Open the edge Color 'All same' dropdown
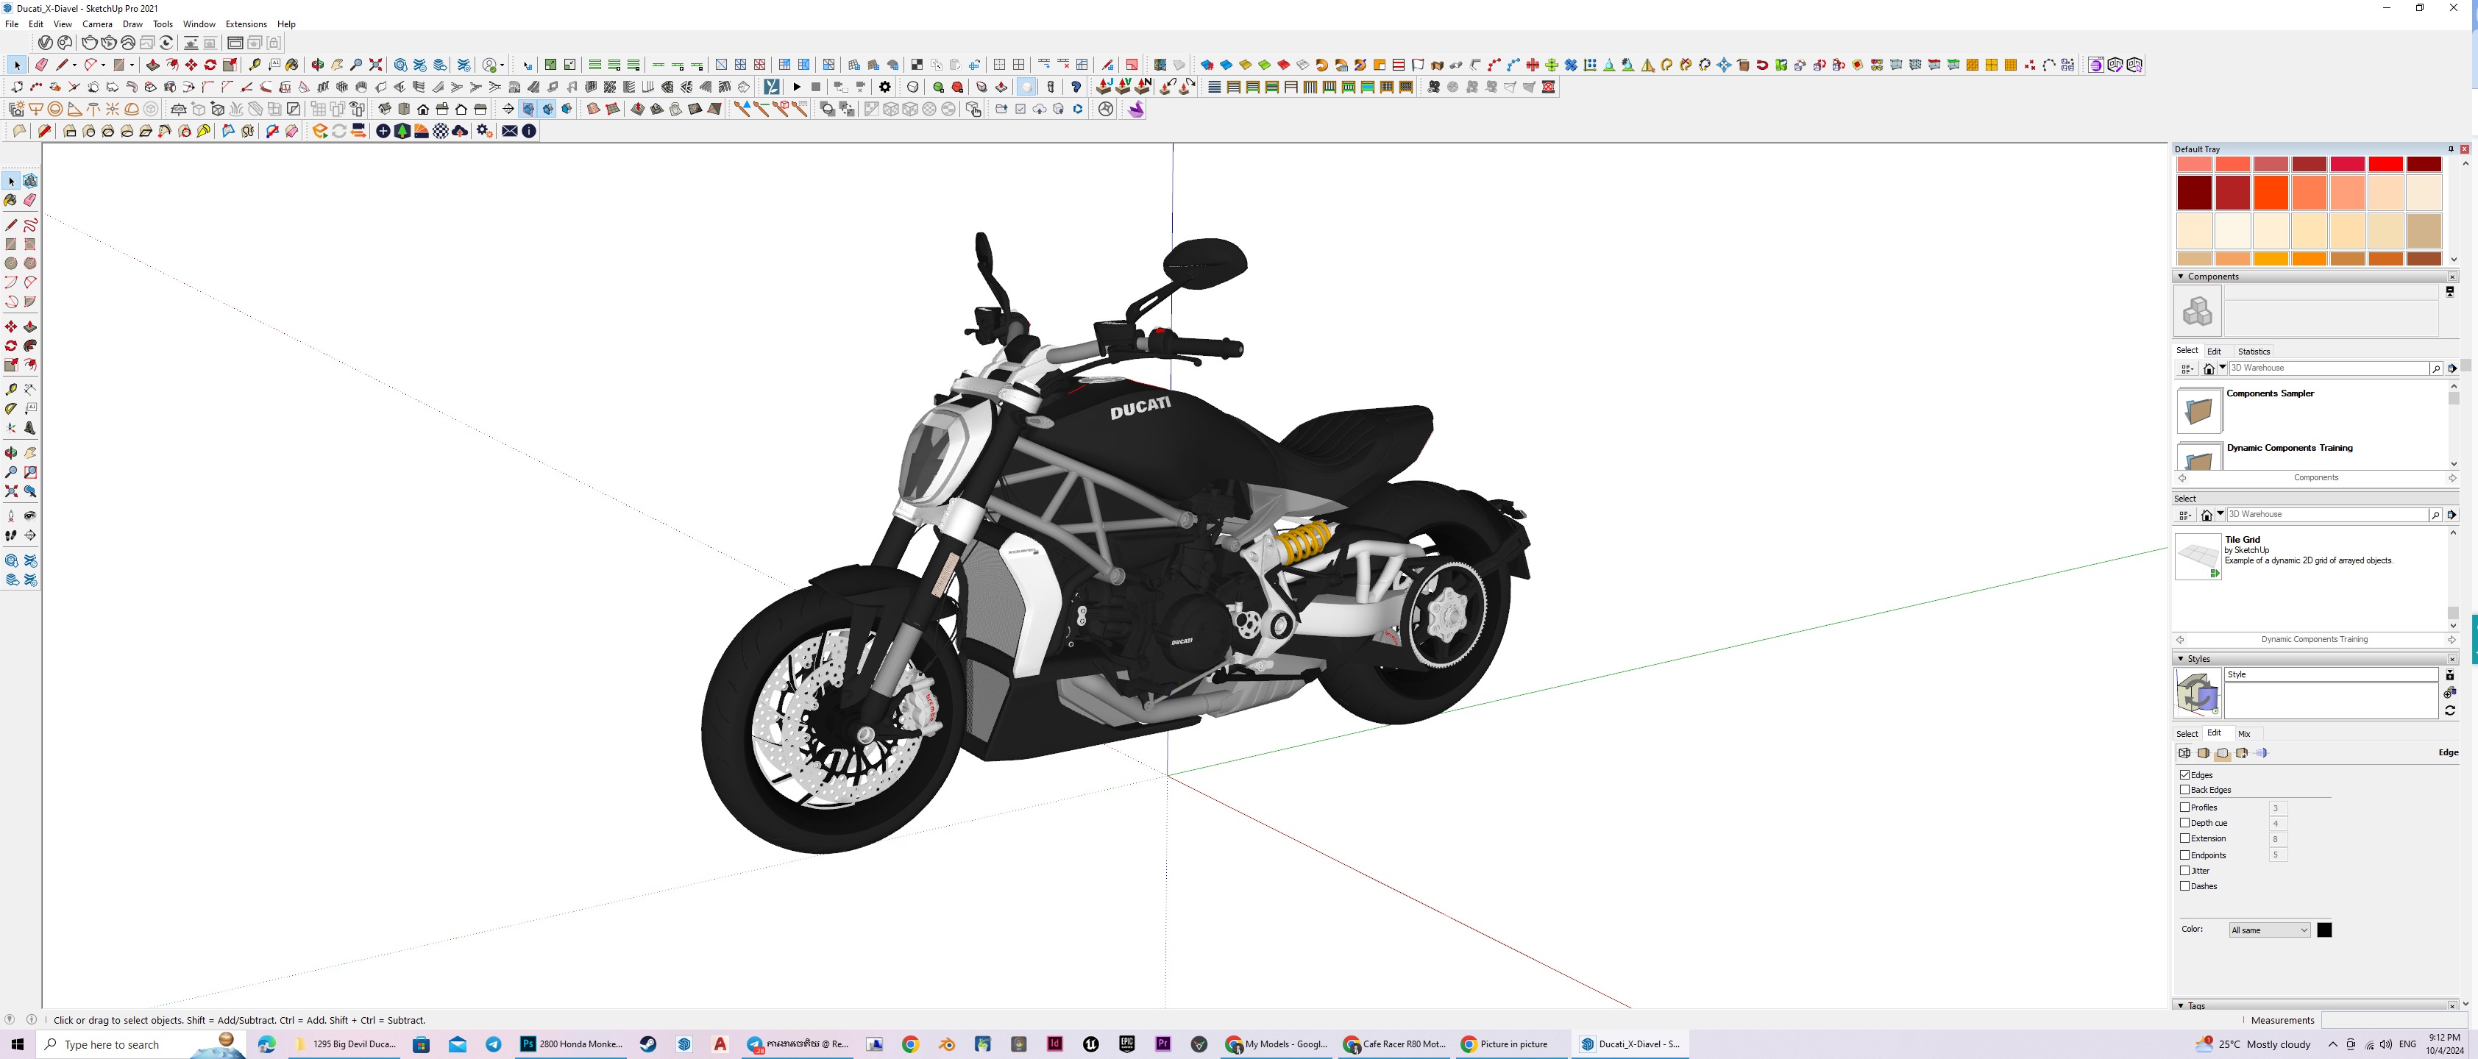 (2269, 930)
